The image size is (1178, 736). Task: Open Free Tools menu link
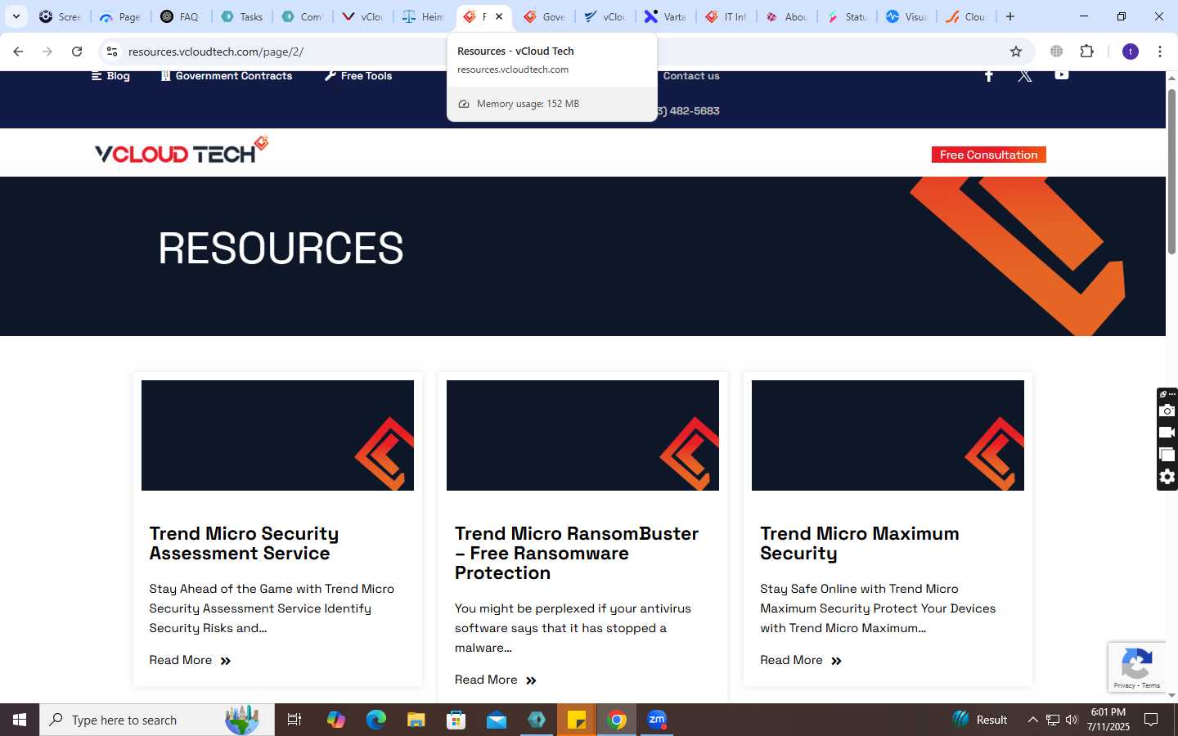358,75
